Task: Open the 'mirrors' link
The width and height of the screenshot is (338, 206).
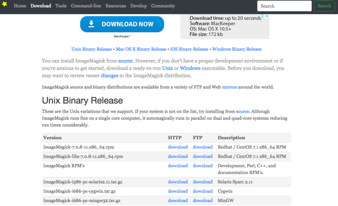Action: click(x=229, y=87)
